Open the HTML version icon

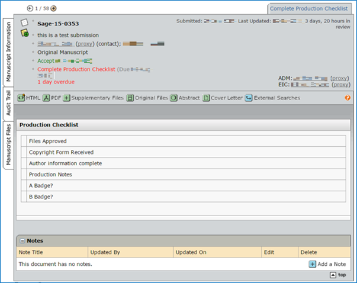(x=21, y=98)
